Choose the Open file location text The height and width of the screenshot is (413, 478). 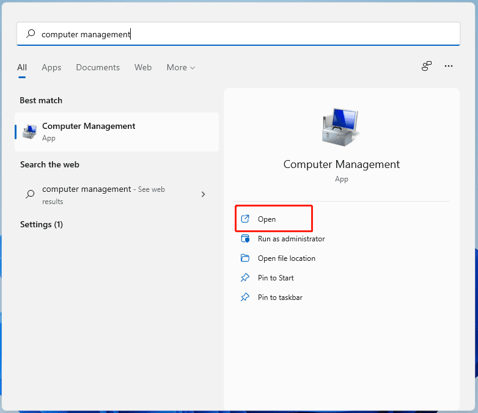(x=286, y=258)
